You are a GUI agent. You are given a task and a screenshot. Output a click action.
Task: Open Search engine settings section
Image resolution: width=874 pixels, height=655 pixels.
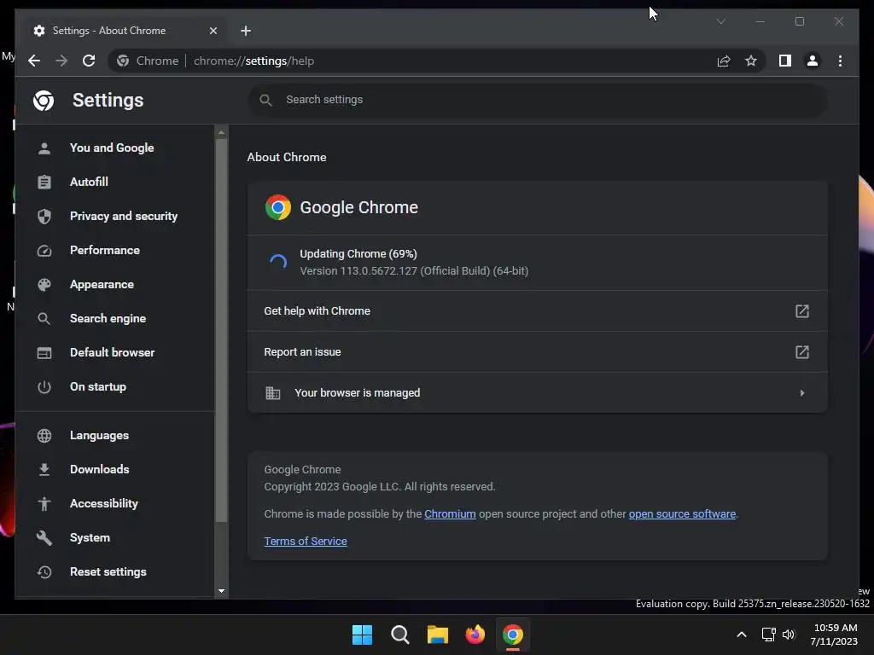tap(114, 318)
